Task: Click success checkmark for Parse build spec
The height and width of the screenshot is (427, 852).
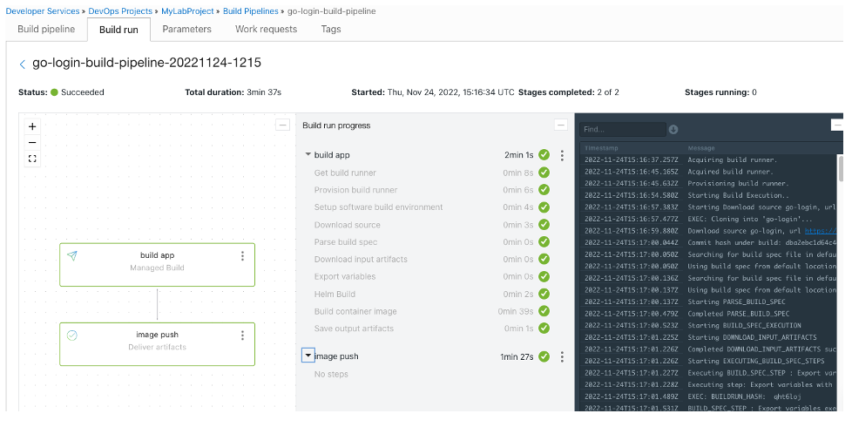Action: (544, 241)
